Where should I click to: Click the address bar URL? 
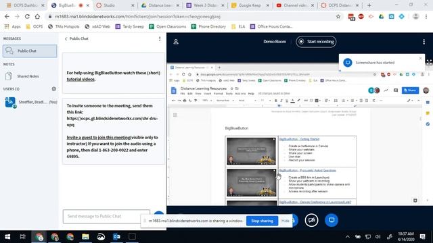coord(137,16)
